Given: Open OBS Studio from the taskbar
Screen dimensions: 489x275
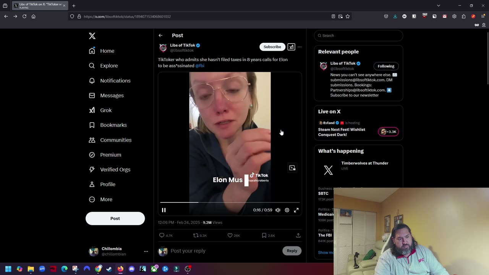Looking at the screenshot, I should 188,269.
